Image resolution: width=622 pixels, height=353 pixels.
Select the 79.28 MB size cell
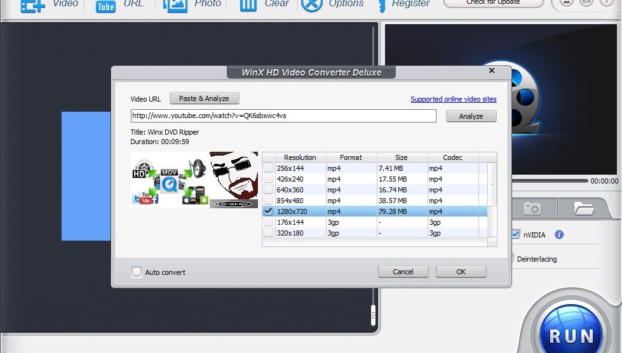pos(393,211)
